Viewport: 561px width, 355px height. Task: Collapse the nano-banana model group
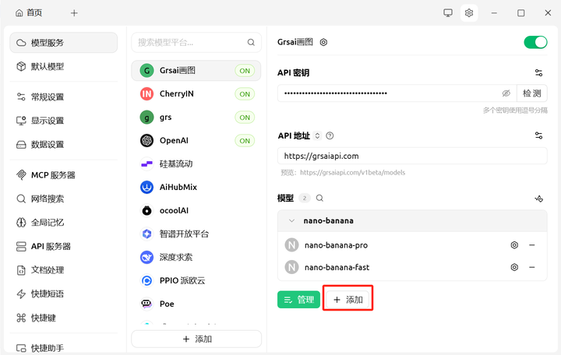tap(292, 221)
